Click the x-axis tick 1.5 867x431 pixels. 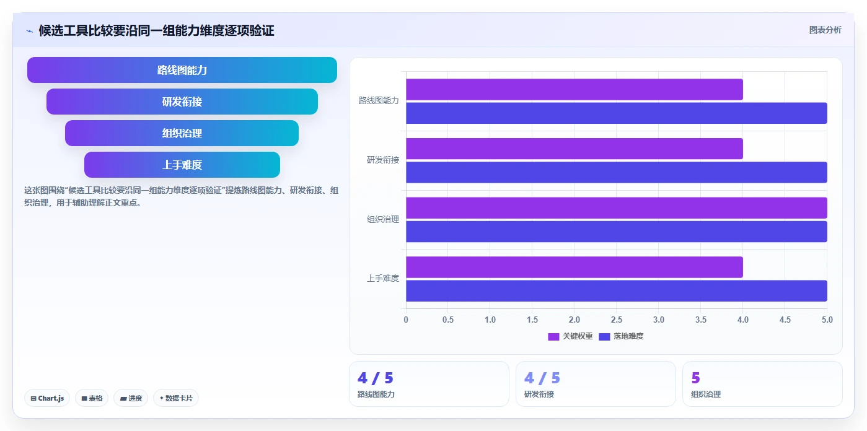(x=532, y=320)
